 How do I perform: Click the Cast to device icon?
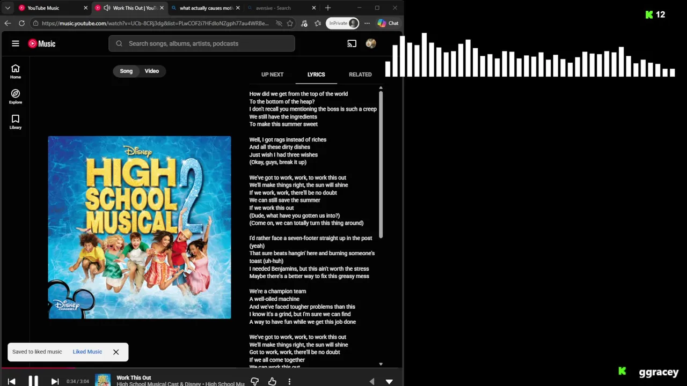[x=352, y=43]
